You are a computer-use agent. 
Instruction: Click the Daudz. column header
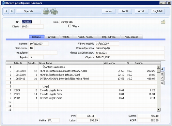[33, 63]
